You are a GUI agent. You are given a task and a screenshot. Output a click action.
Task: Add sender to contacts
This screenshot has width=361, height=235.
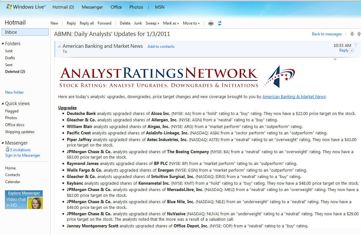(161, 46)
